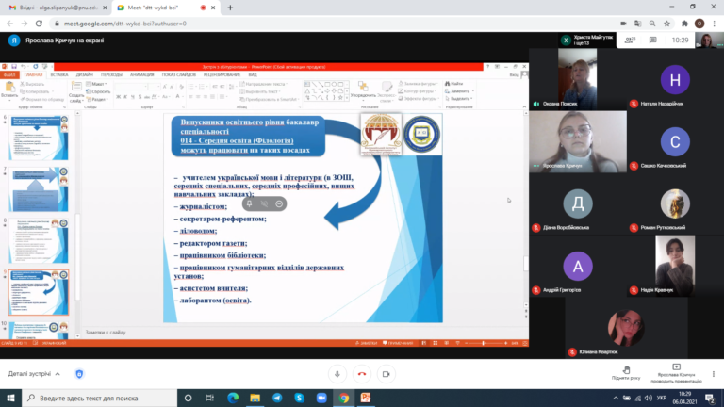
Task: Show the participants list icon
Action: pos(630,41)
